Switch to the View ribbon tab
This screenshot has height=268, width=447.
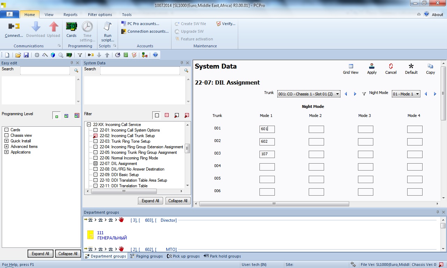point(49,15)
